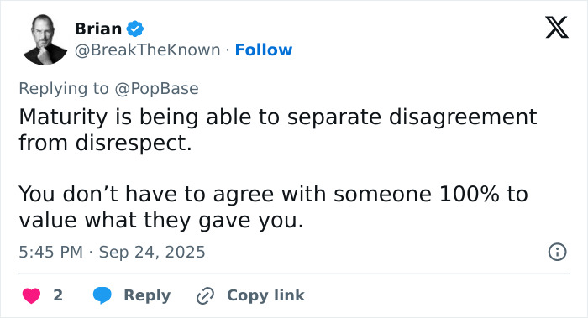Click the like count number 2
588x318 pixels.
tap(58, 295)
